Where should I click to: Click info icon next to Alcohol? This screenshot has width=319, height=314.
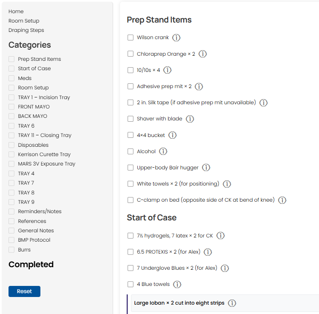pos(163,151)
